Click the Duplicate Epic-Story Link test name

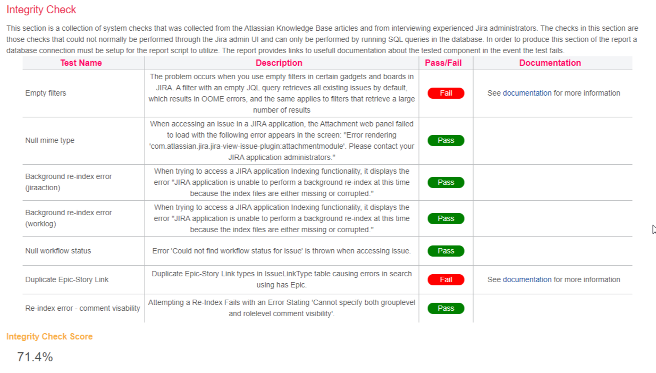[67, 279]
